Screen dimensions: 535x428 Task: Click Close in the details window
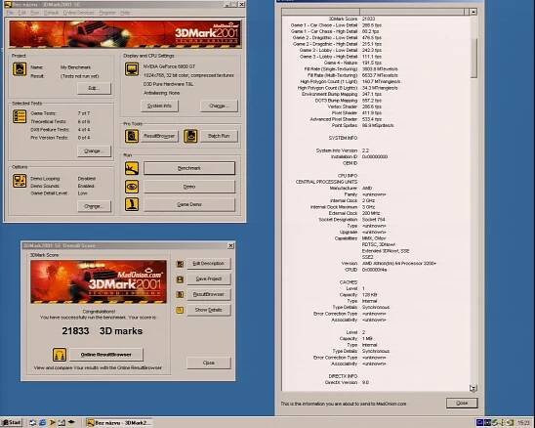[462, 403]
